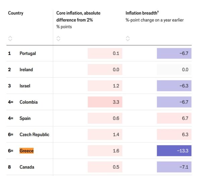Click Canada's −7.1 breadth cell

174,167
